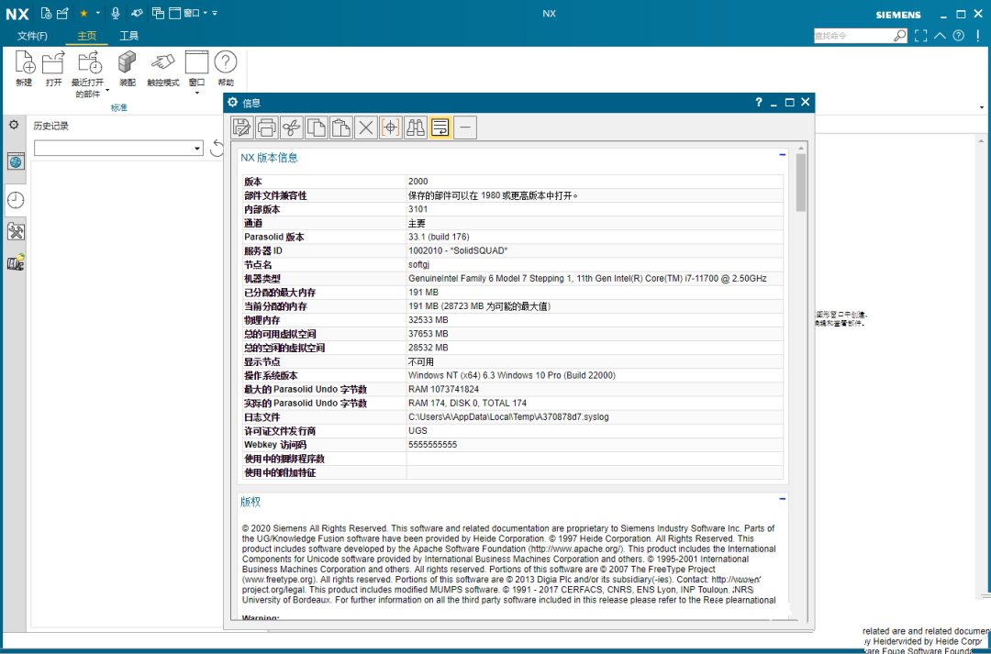Viewport: 991px width, 654px height.
Task: Click the microphone voice command icon
Action: pos(116,13)
